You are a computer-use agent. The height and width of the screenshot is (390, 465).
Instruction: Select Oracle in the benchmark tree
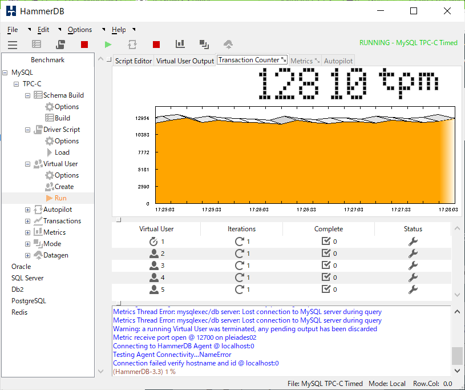click(x=21, y=267)
